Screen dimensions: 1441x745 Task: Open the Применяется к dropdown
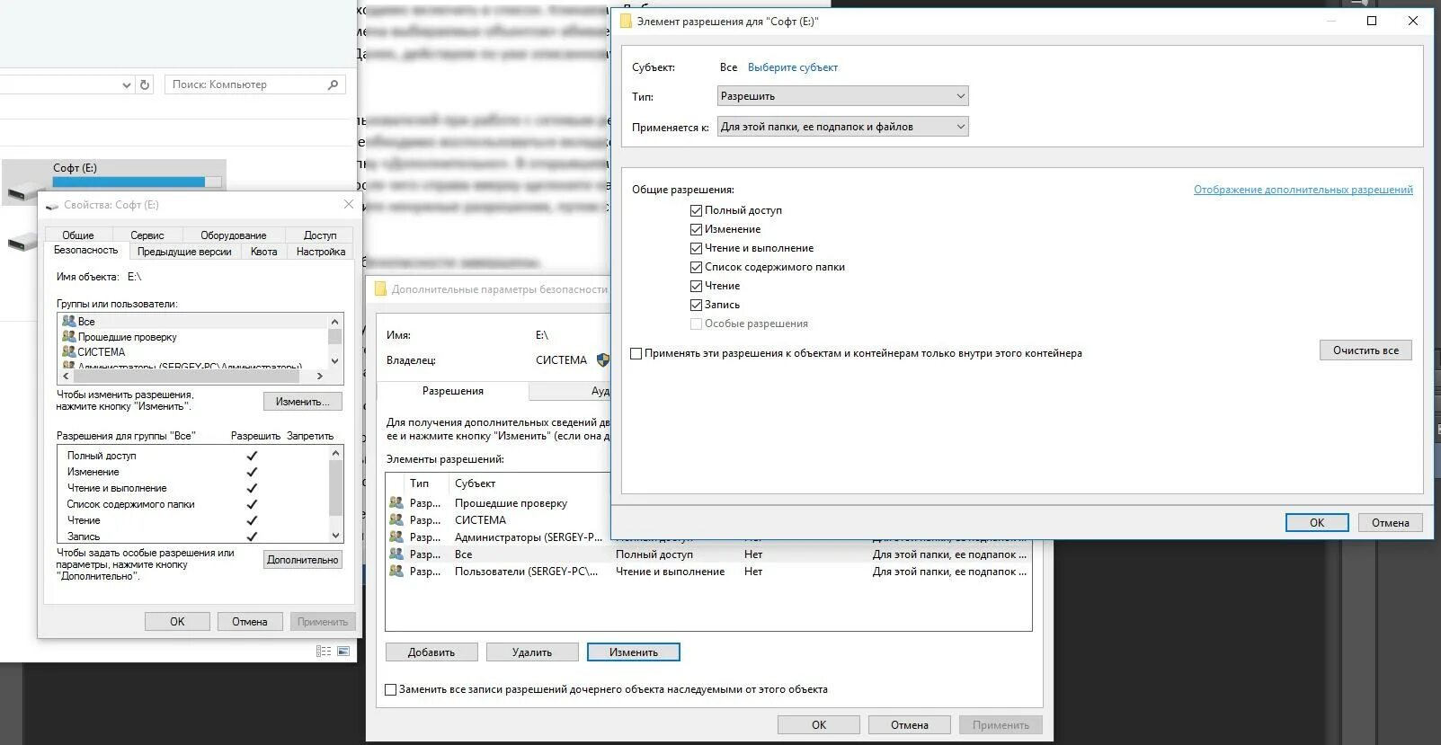[843, 126]
